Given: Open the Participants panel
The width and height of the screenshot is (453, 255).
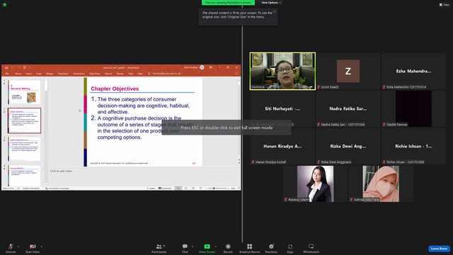Looking at the screenshot, I should pos(159,248).
